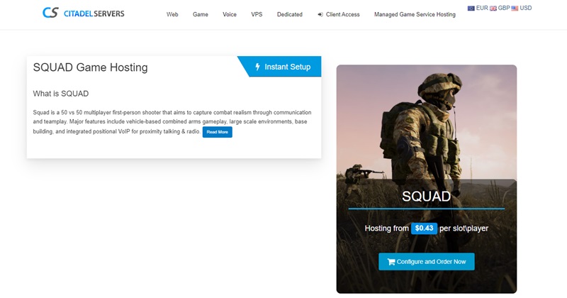567x298 pixels.
Task: Click the lightning bolt Instant Setup icon
Action: tap(257, 67)
